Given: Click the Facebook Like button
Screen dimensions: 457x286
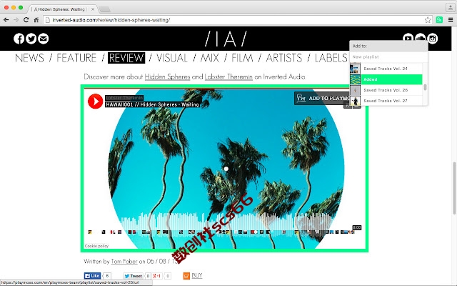Looking at the screenshot, I should pos(92,275).
